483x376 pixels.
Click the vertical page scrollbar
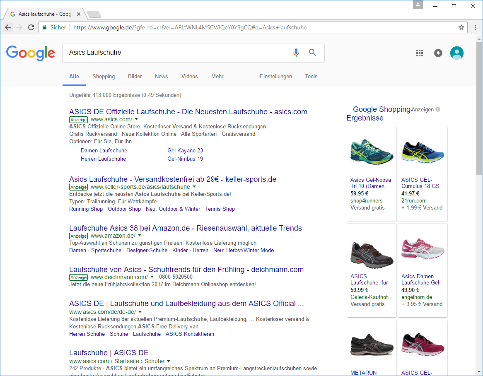[479, 207]
